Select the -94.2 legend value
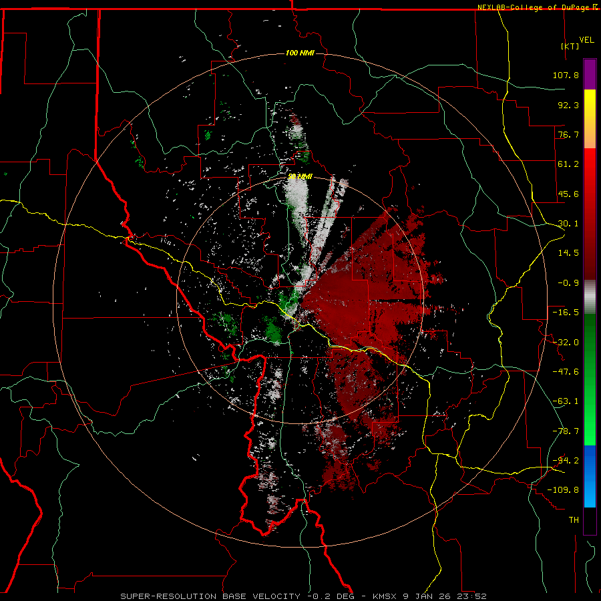The image size is (601, 601). (x=566, y=461)
